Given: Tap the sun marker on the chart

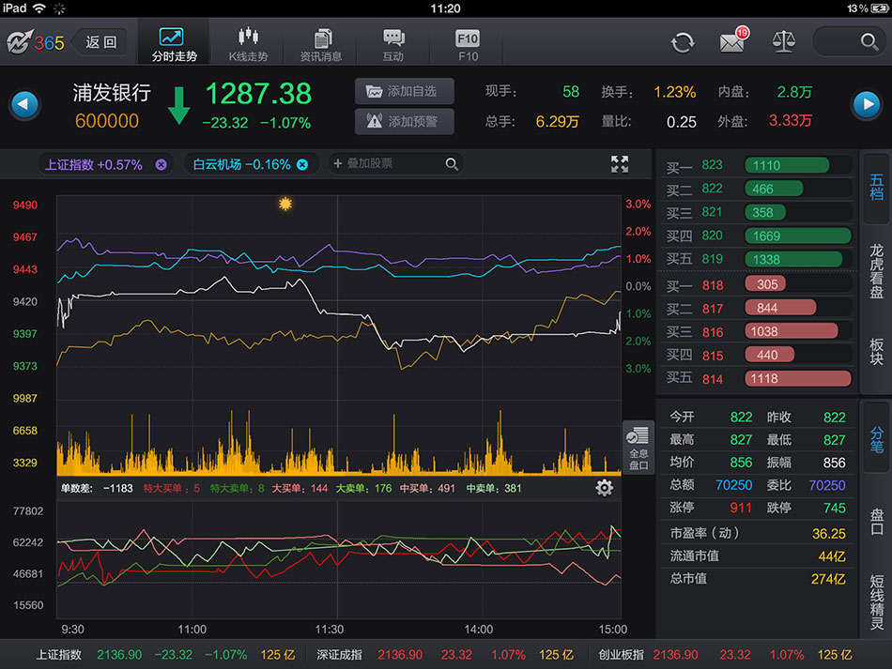Looking at the screenshot, I should [x=285, y=204].
